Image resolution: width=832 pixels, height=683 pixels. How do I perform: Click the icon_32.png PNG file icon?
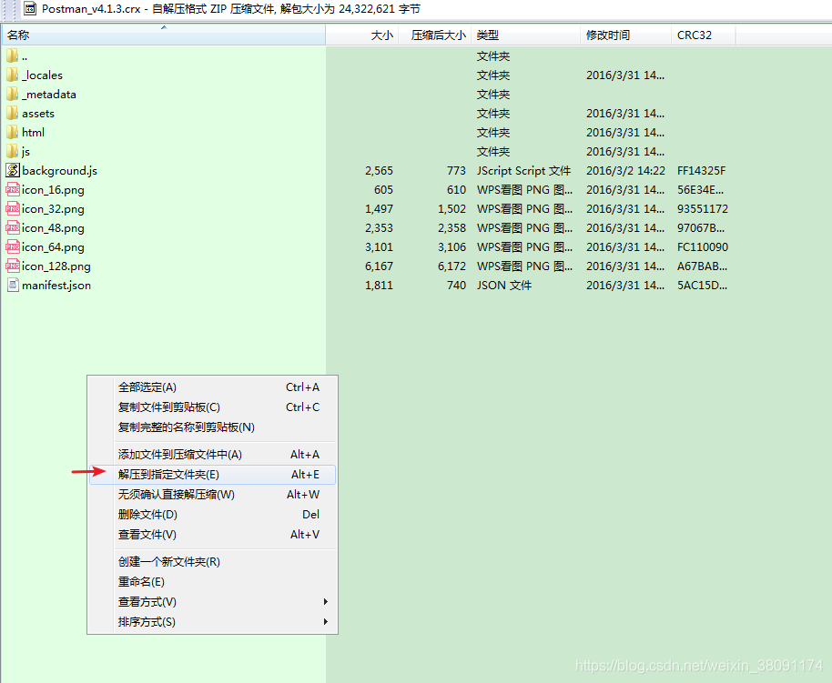(x=13, y=208)
